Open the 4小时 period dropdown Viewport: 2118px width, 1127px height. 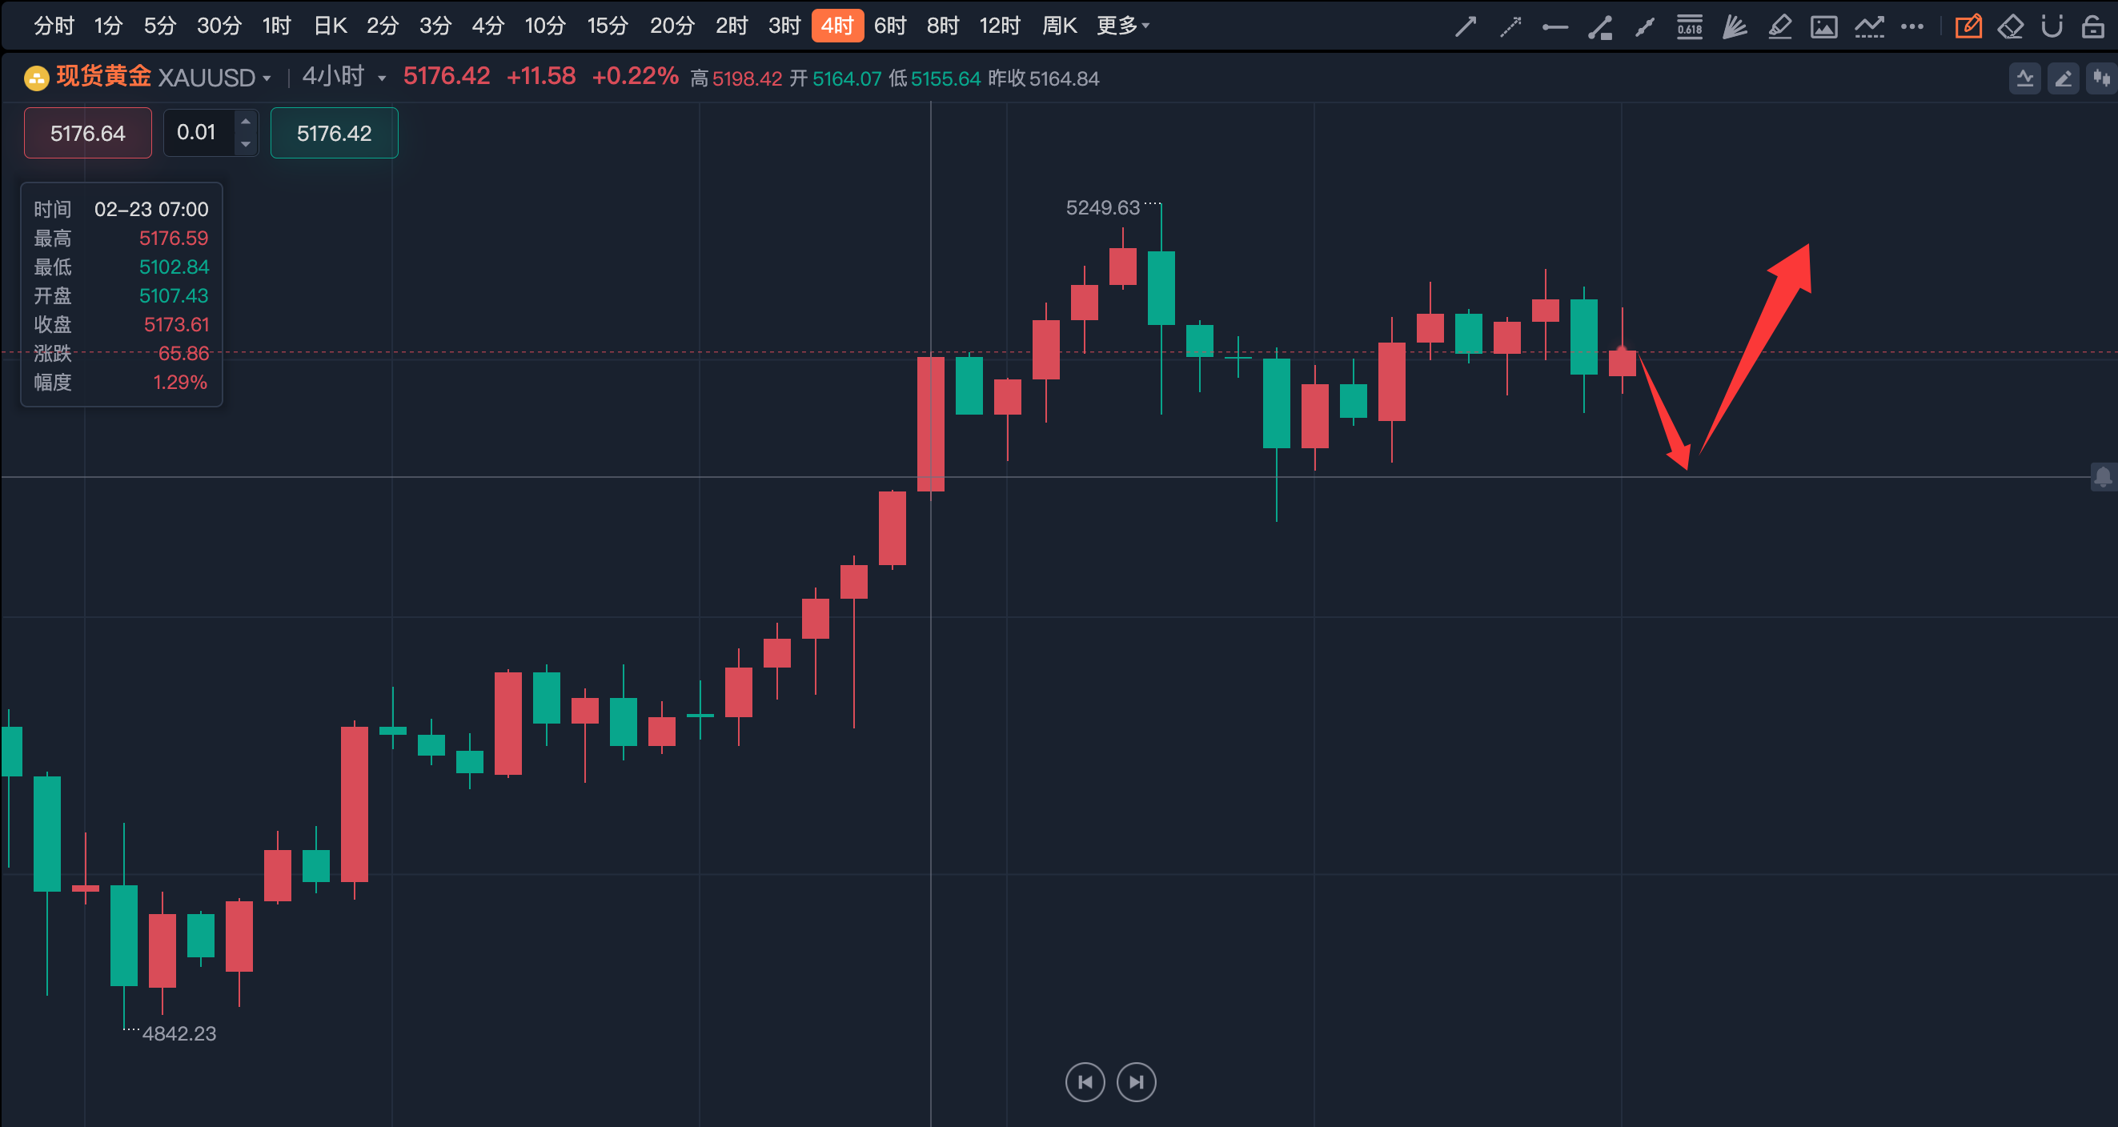pyautogui.click(x=382, y=78)
